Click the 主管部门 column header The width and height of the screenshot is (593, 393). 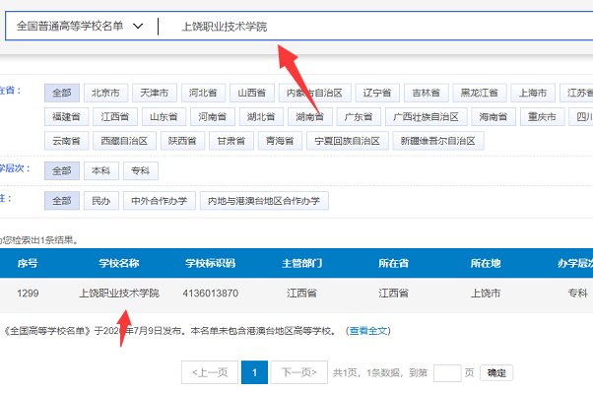[301, 263]
